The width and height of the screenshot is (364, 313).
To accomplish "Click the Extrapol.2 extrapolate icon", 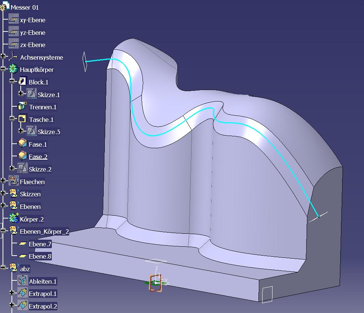I will 23,305.
